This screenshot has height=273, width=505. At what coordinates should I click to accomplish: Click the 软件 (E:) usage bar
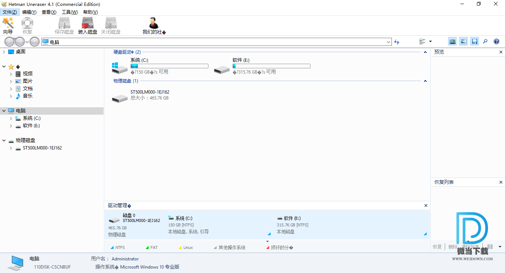click(x=271, y=66)
